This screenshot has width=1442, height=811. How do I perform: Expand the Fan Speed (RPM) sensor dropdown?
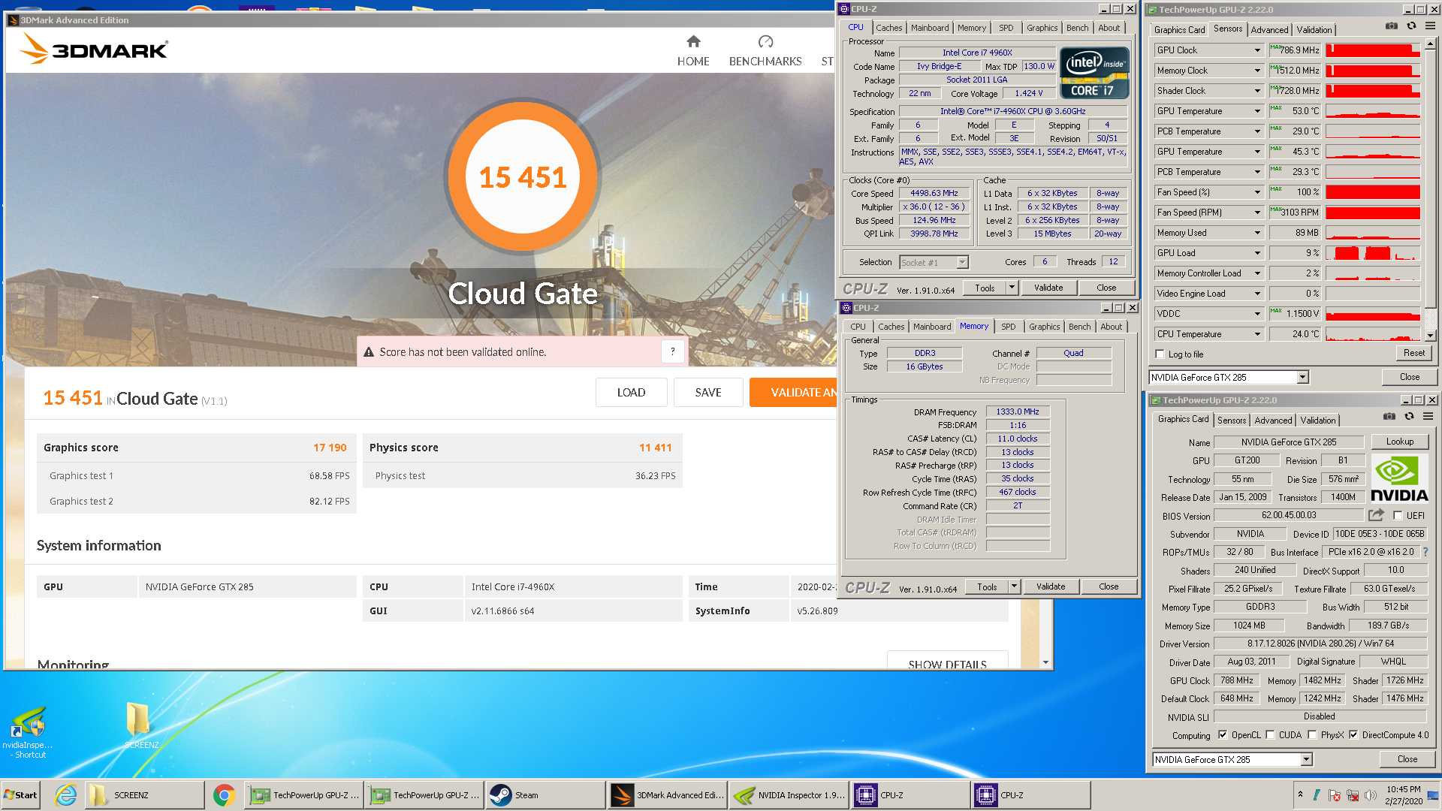(x=1257, y=213)
